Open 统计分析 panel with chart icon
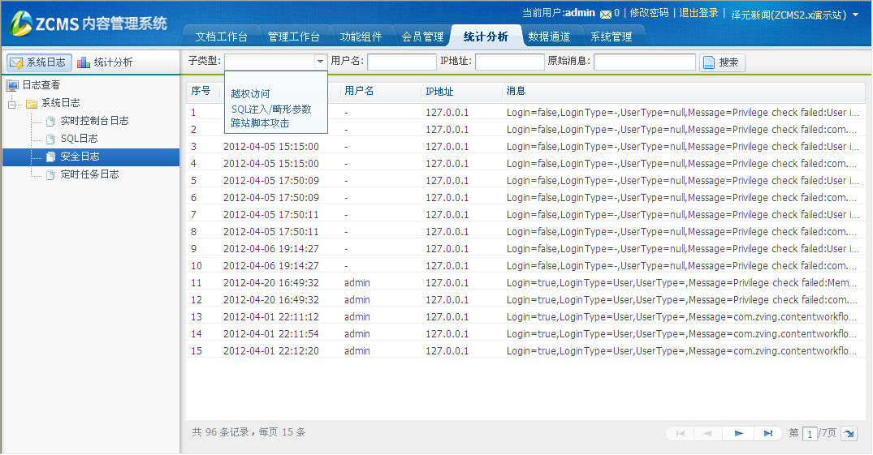The image size is (873, 455). pos(105,62)
